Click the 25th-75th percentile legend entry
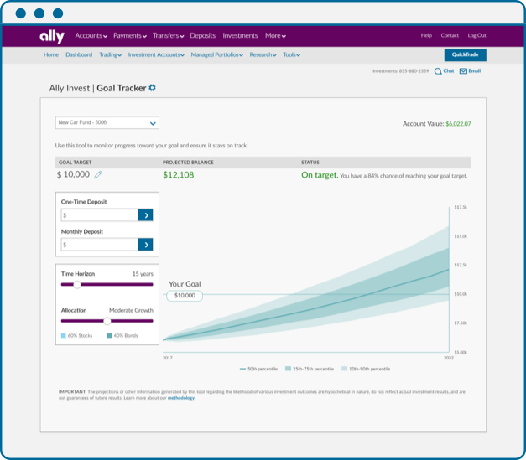The image size is (526, 460). 310,369
